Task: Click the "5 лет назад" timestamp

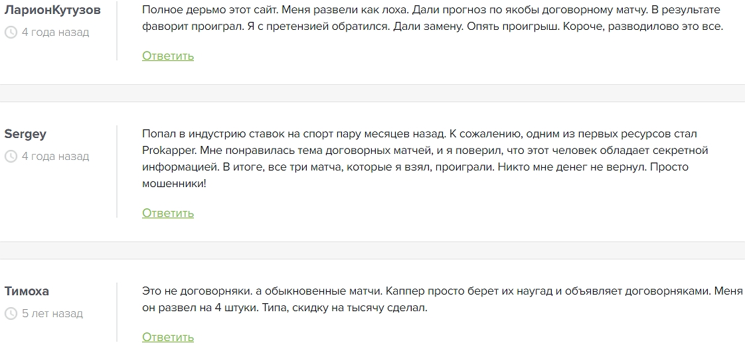Action: click(52, 314)
